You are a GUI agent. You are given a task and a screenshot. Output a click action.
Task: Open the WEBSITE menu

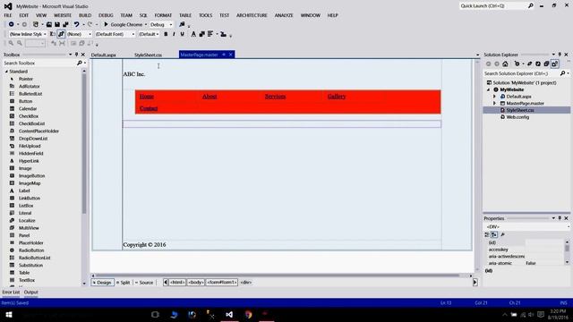click(x=63, y=15)
